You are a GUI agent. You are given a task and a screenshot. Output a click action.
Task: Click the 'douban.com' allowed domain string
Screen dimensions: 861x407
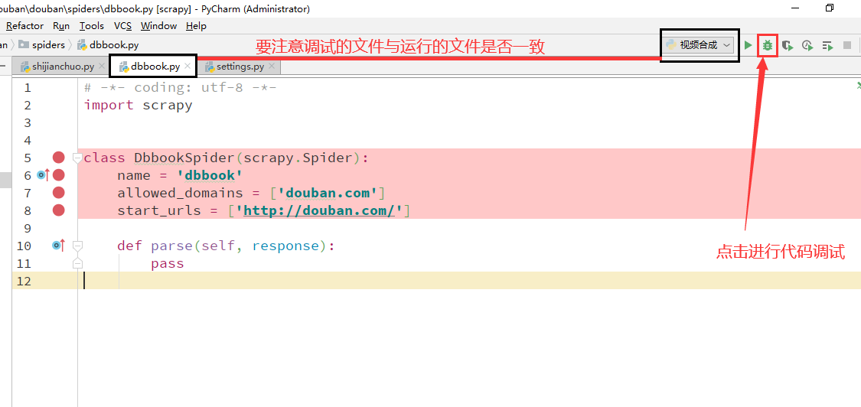click(327, 193)
